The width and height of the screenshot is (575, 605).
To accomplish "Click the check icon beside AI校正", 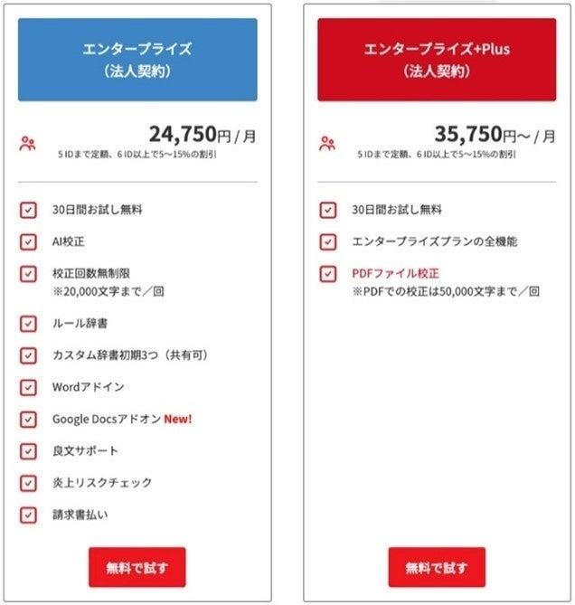I will click(x=28, y=242).
